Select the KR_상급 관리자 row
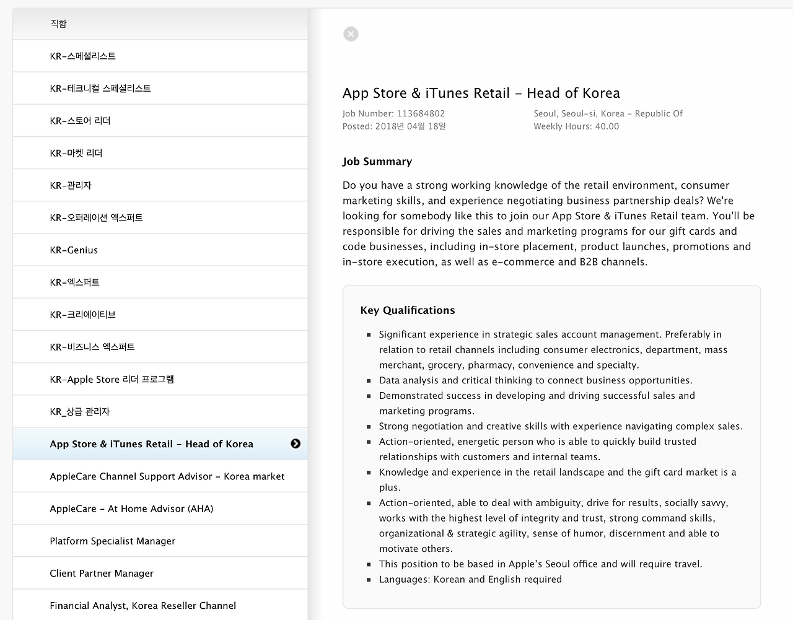 (80, 412)
